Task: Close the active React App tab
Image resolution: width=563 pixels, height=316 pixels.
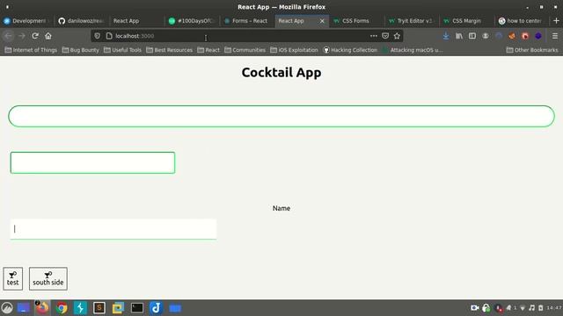Action: point(322,21)
